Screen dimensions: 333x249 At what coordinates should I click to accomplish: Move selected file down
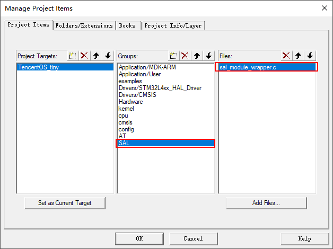click(x=310, y=56)
